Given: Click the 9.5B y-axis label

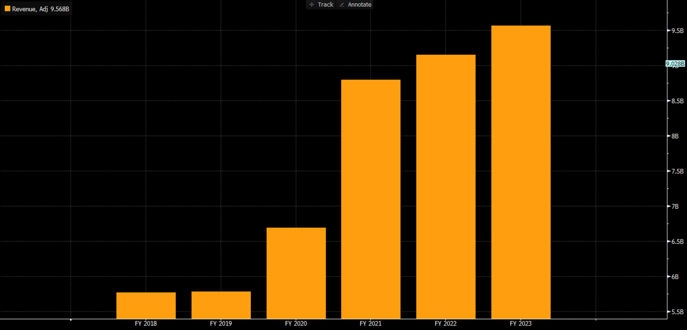Looking at the screenshot, I should click(677, 31).
